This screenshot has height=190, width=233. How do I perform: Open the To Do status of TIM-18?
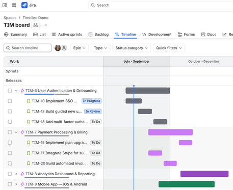coord(96,122)
